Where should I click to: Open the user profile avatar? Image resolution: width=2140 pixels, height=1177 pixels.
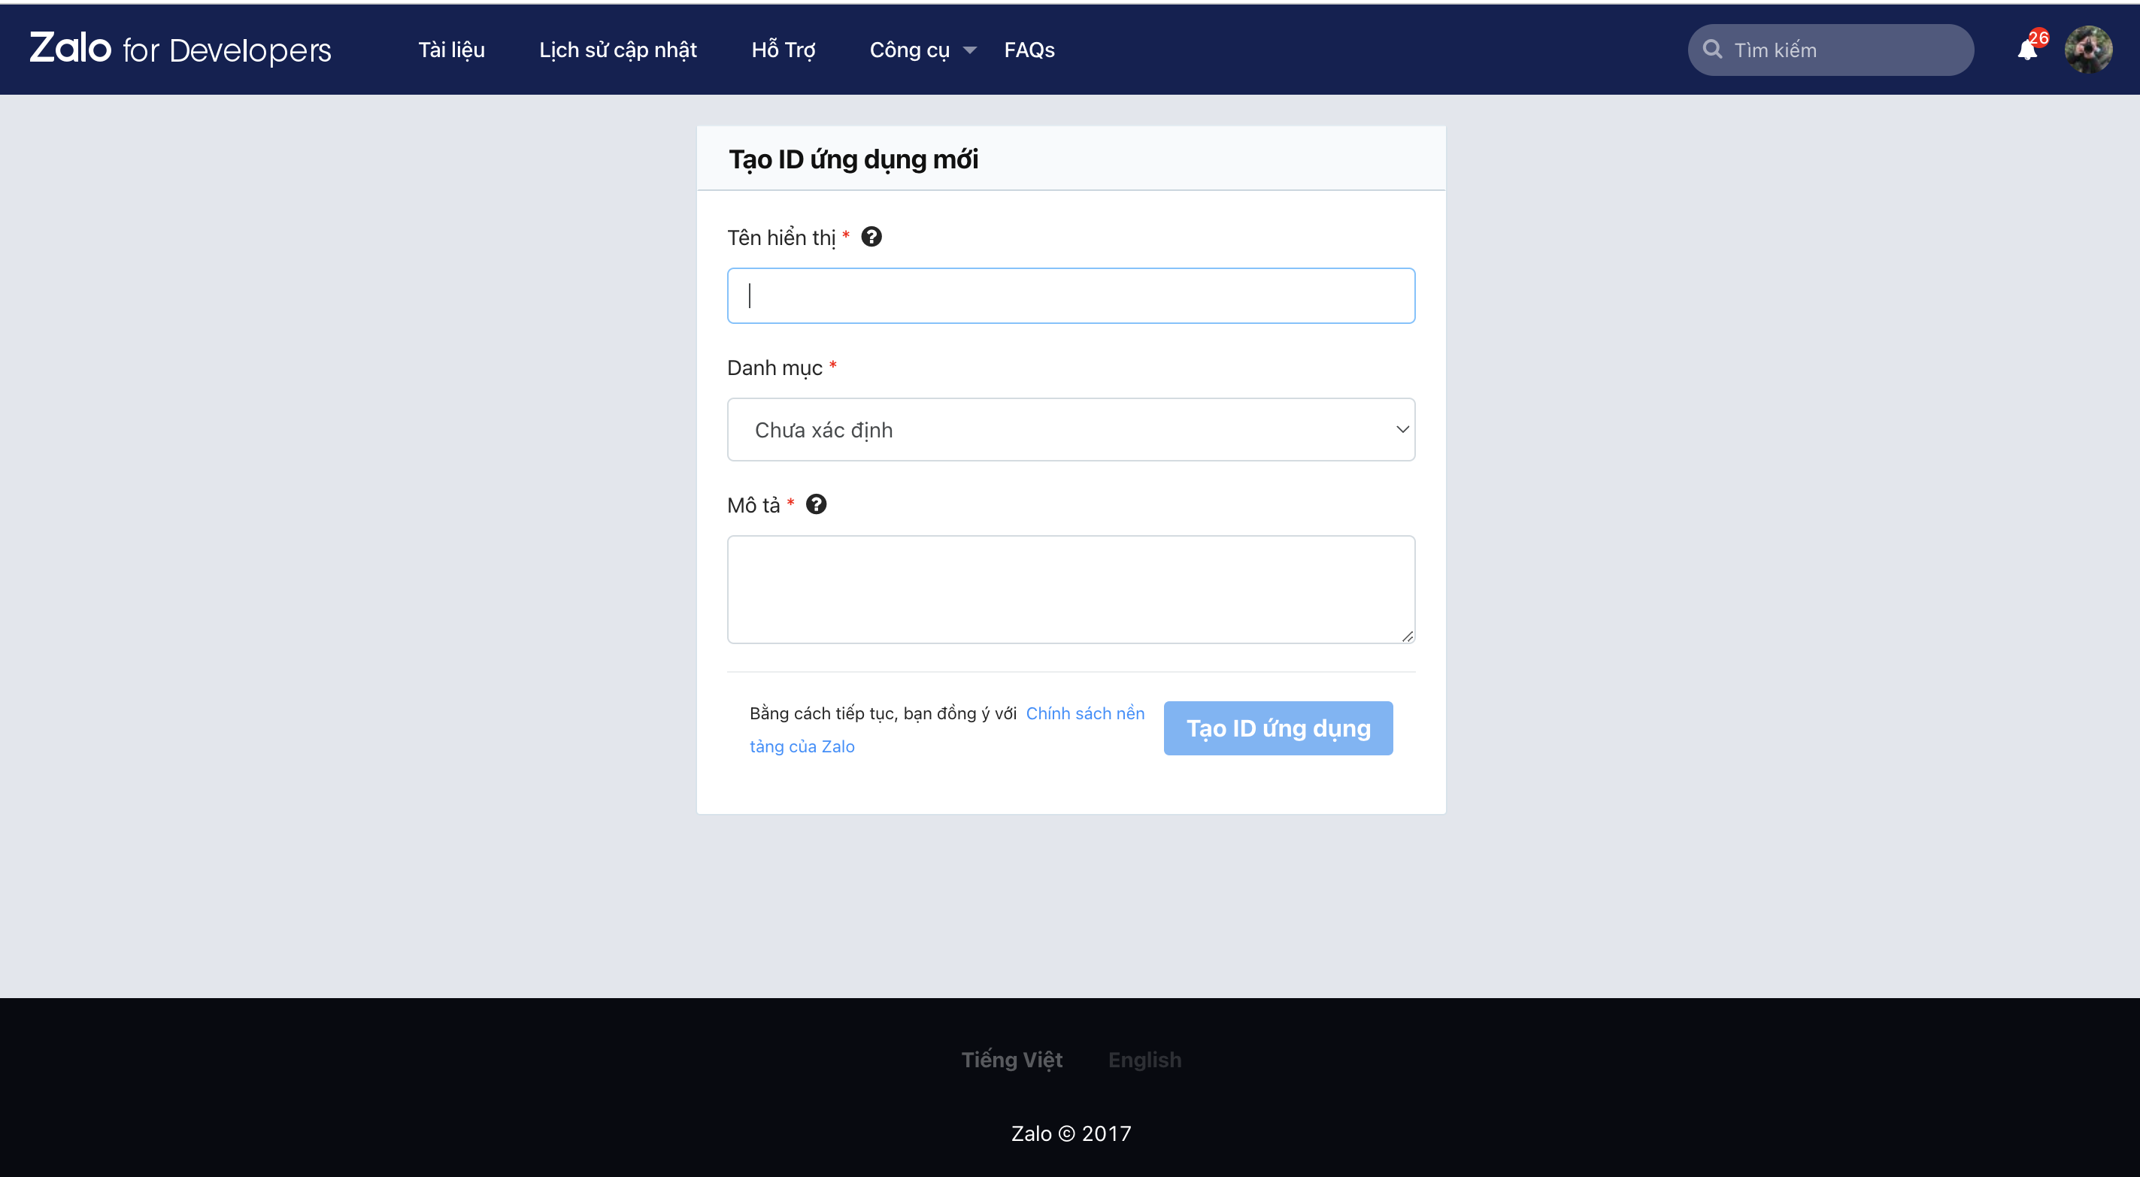[x=2089, y=50]
